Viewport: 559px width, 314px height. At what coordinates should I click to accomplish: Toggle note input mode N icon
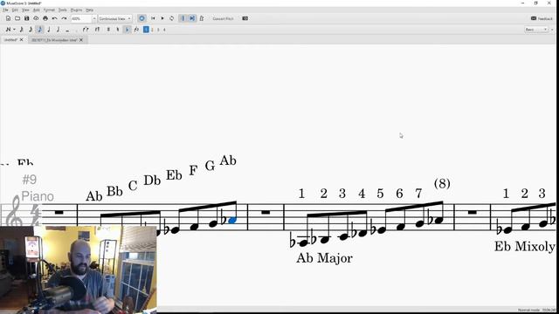(x=8, y=30)
